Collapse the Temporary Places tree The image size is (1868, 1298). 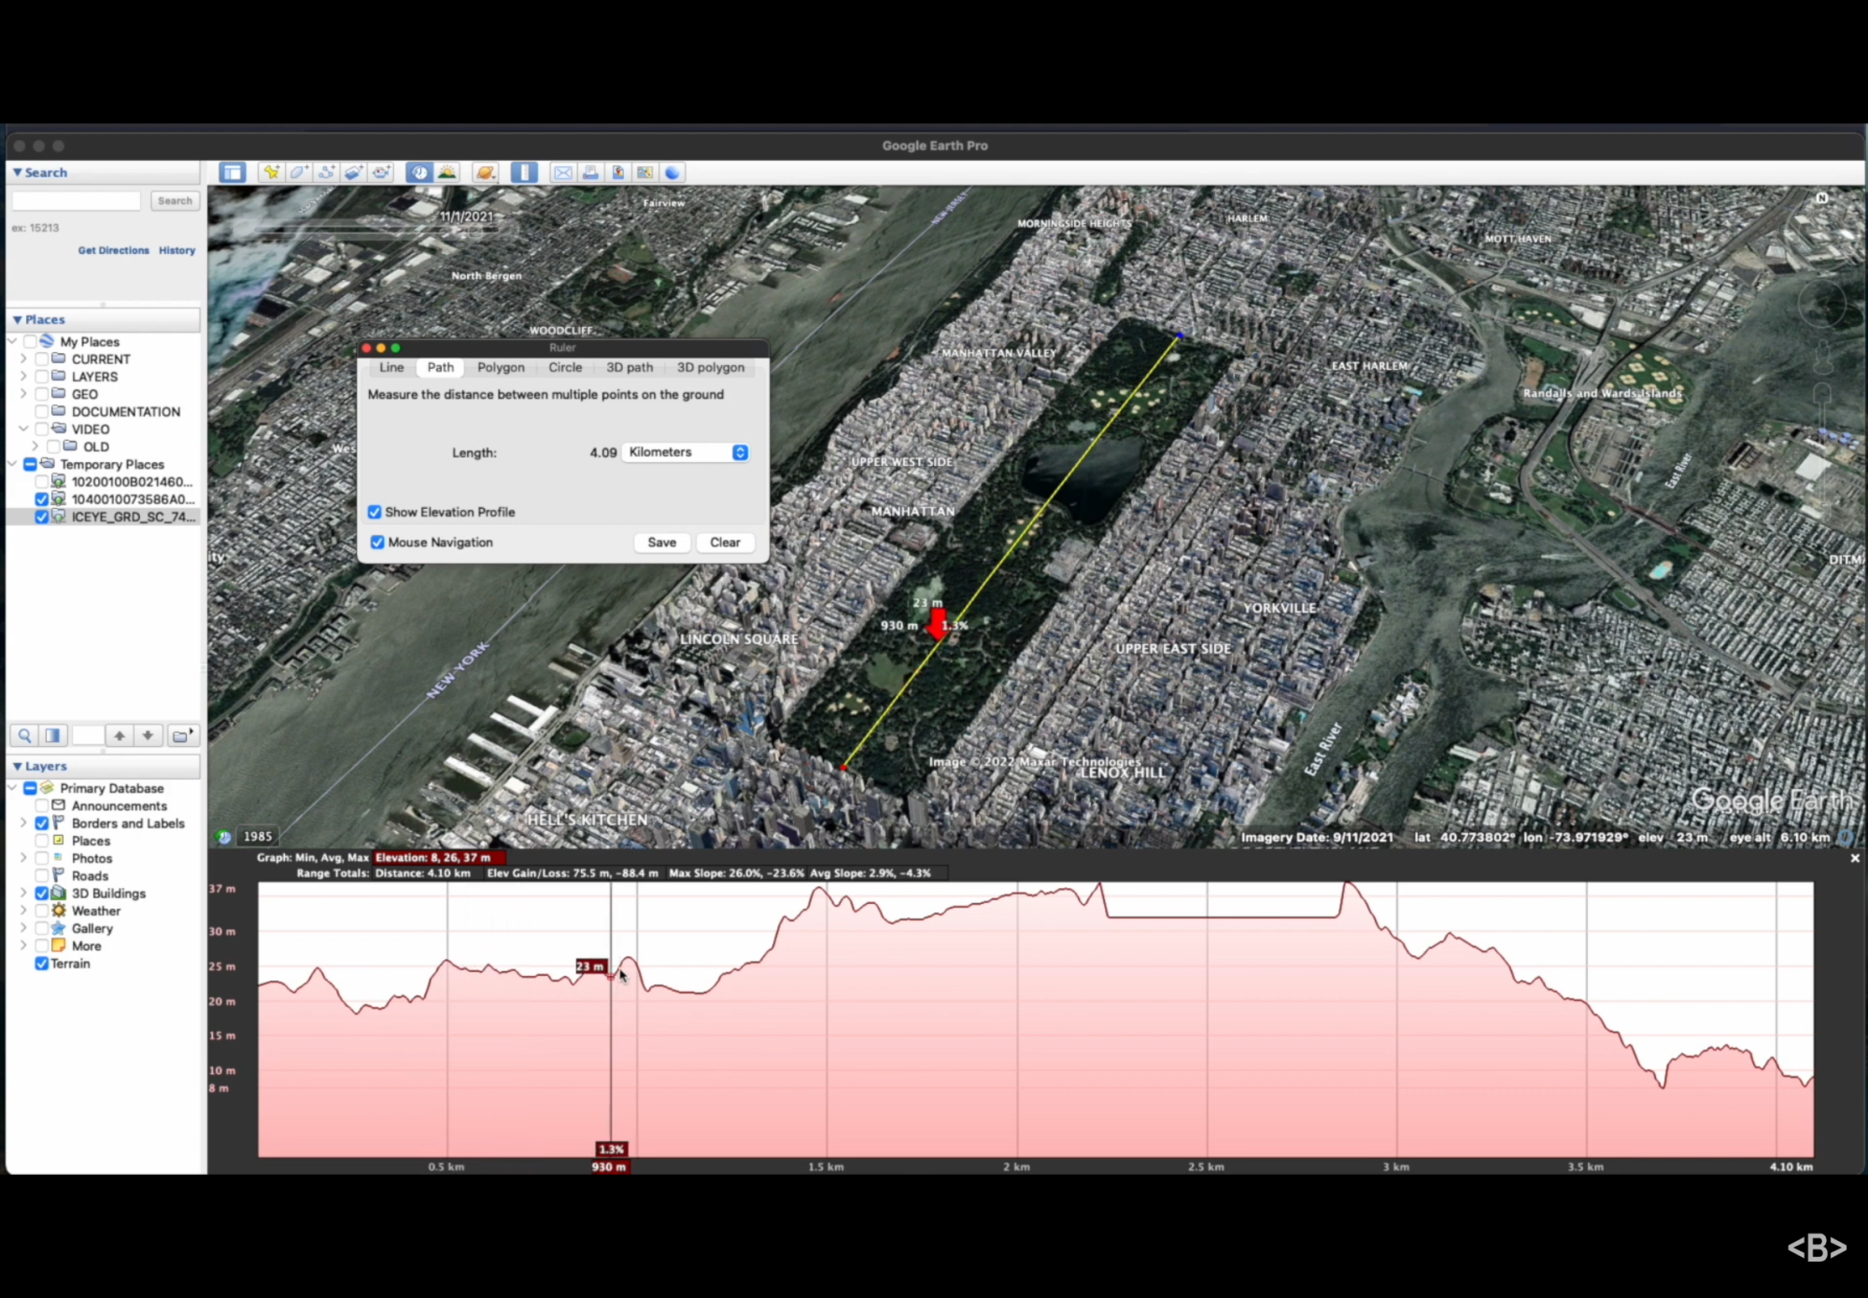point(12,464)
